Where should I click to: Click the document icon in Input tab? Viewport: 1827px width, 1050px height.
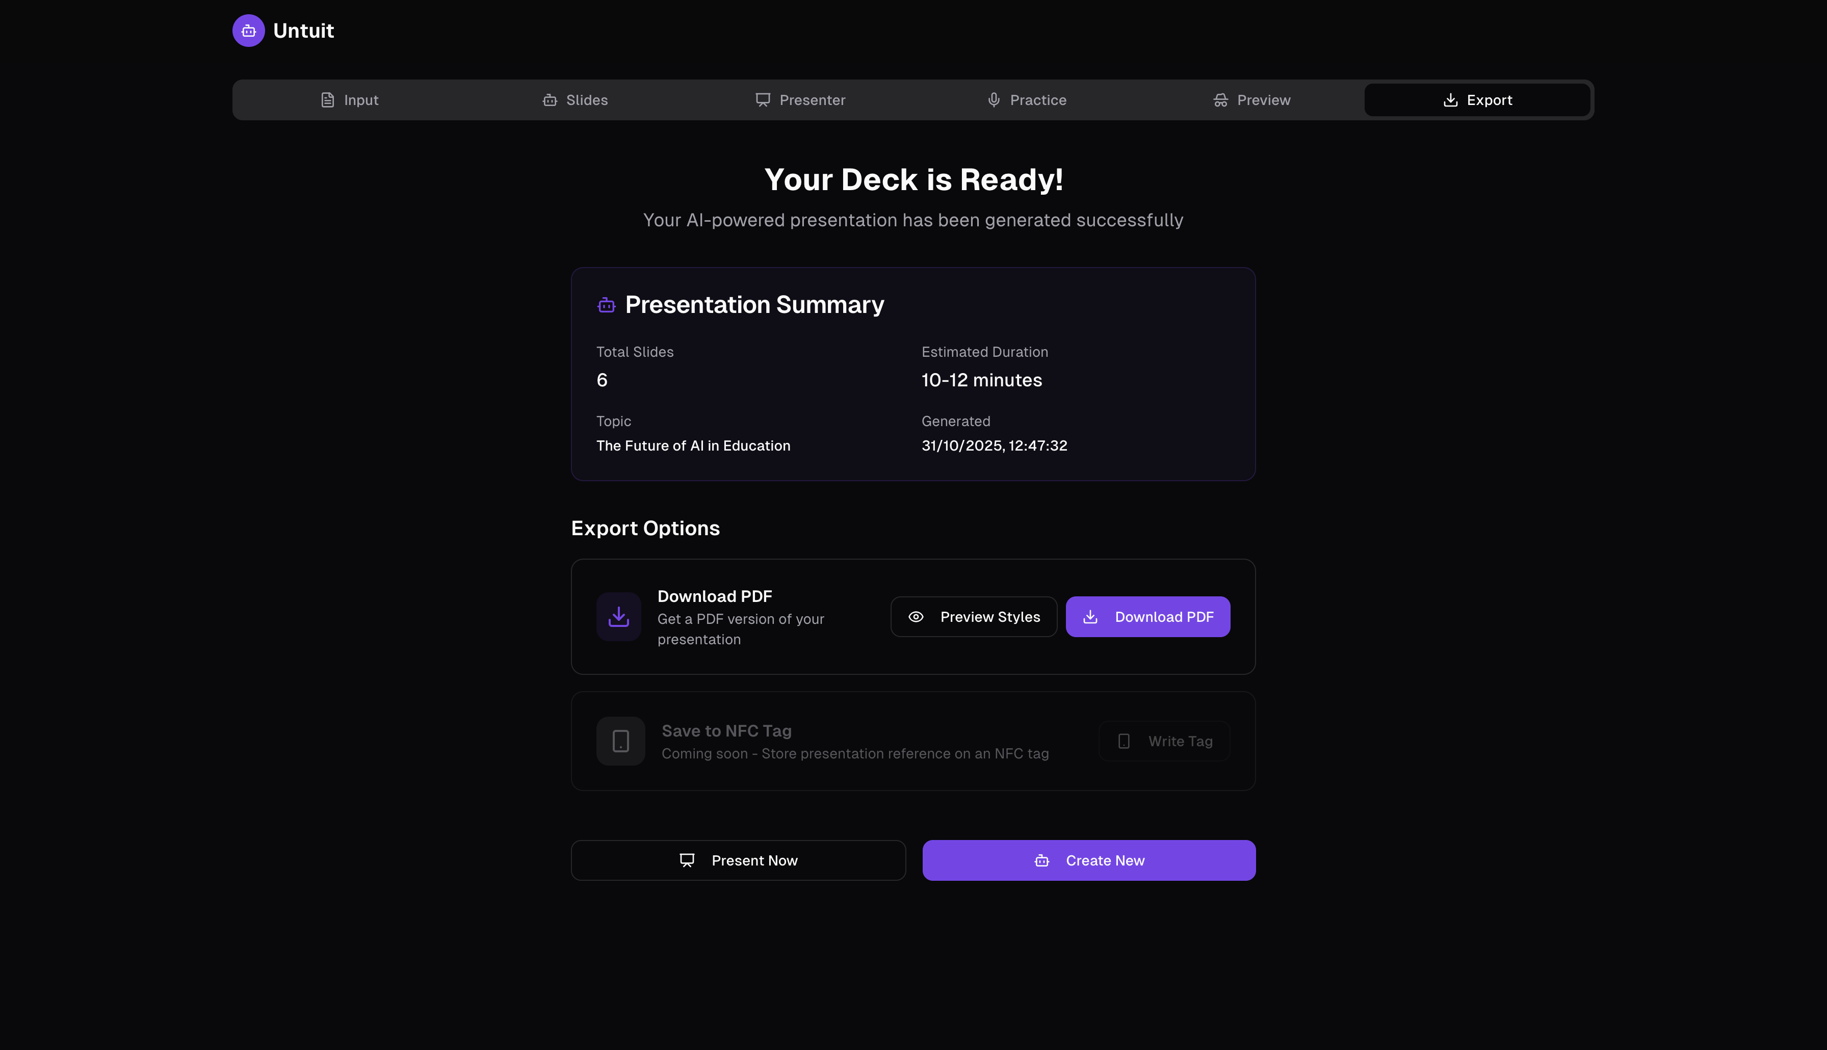click(x=327, y=100)
